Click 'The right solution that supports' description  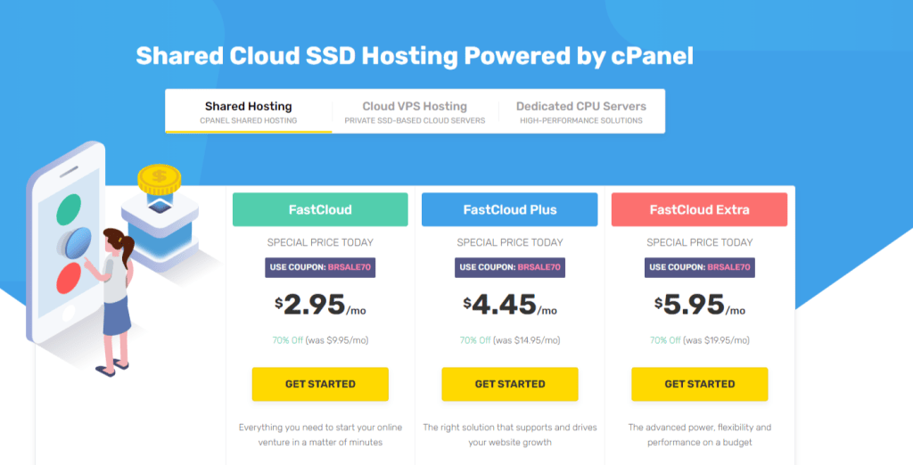(x=510, y=435)
